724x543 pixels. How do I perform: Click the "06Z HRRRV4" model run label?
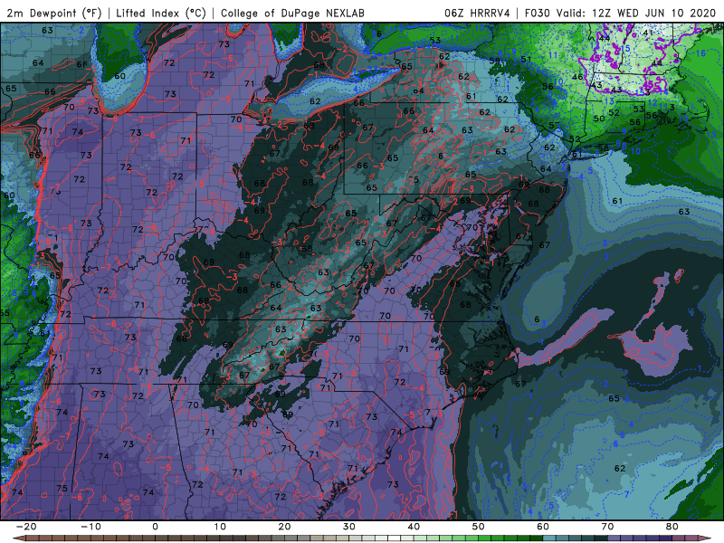477,13
